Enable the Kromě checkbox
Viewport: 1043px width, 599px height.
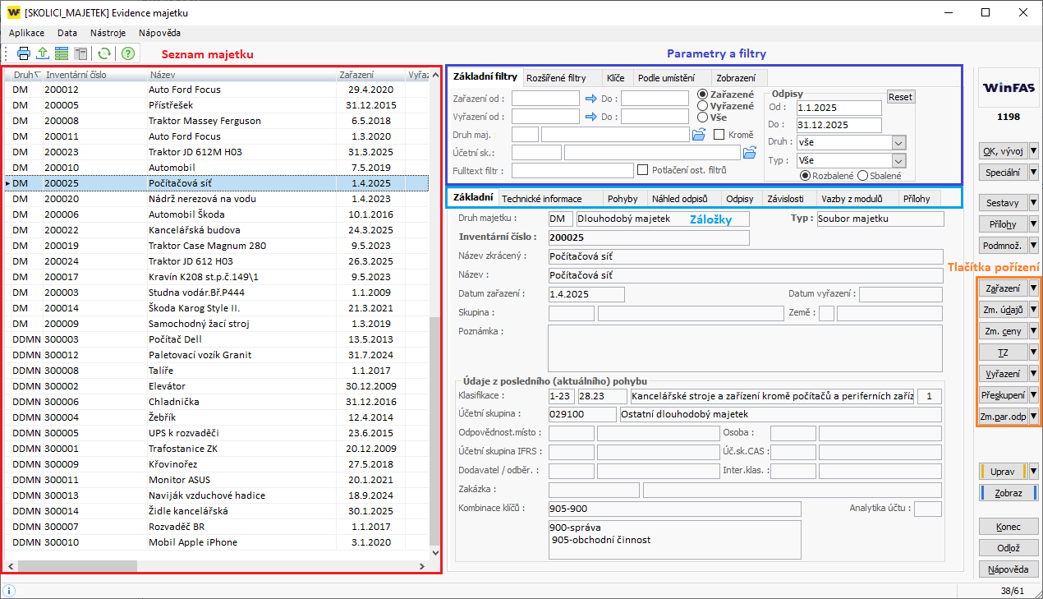click(x=719, y=135)
